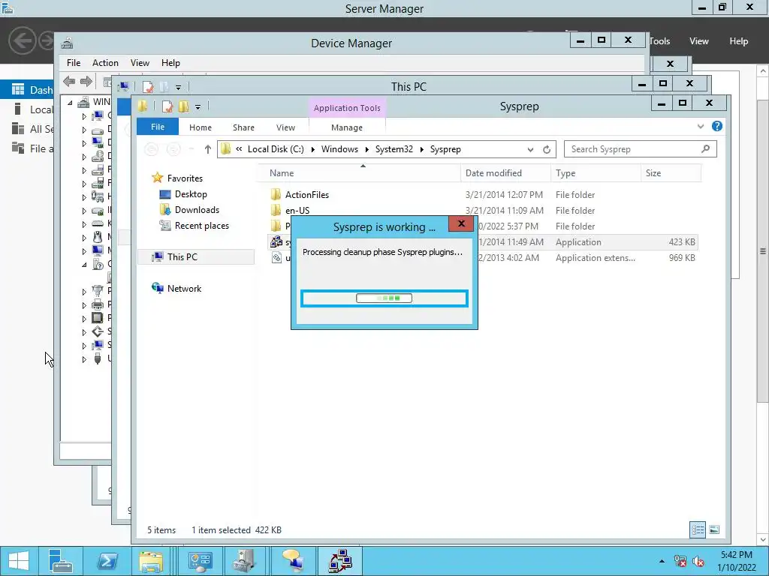This screenshot has width=769, height=576.
Task: Navigate to System32 in address breadcrumb
Action: click(394, 149)
